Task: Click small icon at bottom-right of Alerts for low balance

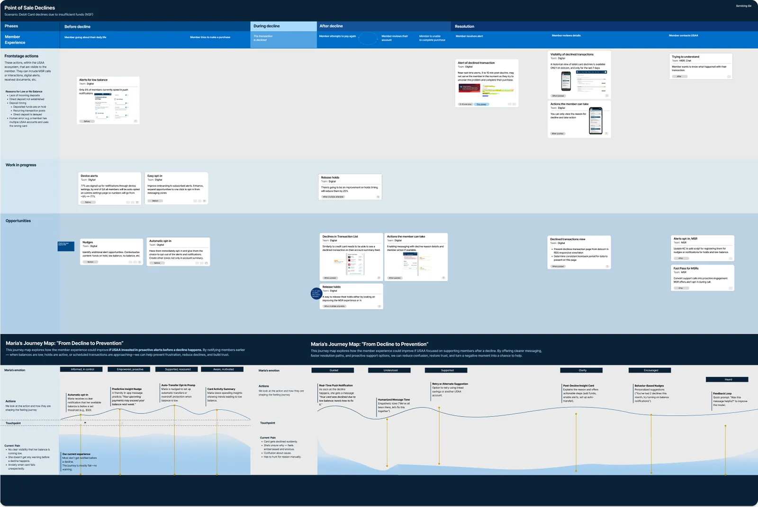Action: [x=135, y=121]
